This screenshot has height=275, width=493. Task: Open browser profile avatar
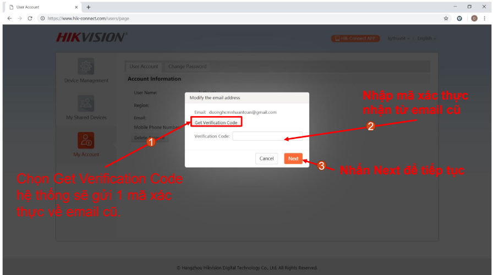coord(474,18)
